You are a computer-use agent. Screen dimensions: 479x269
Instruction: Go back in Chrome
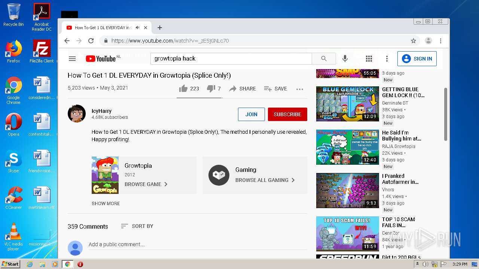coord(67,41)
